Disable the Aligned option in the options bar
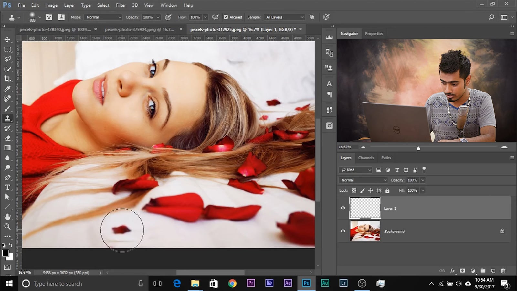 pos(225,17)
